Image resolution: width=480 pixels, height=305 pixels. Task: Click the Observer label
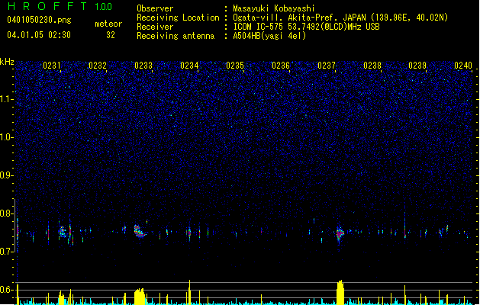[x=155, y=8]
